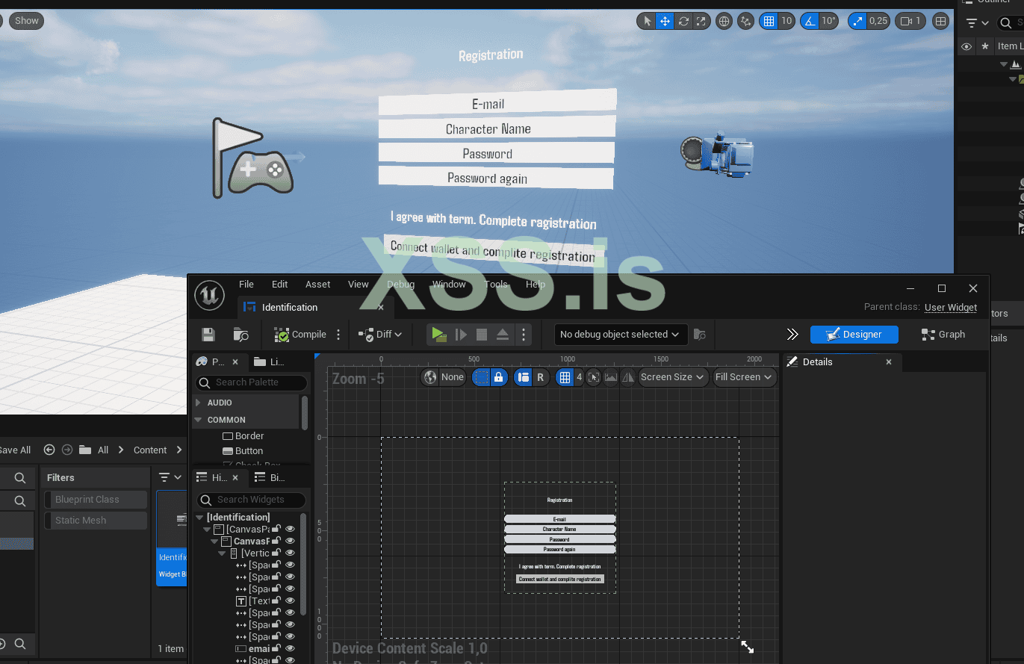The height and width of the screenshot is (664, 1024).
Task: Open the Window menu
Action: [x=449, y=284]
